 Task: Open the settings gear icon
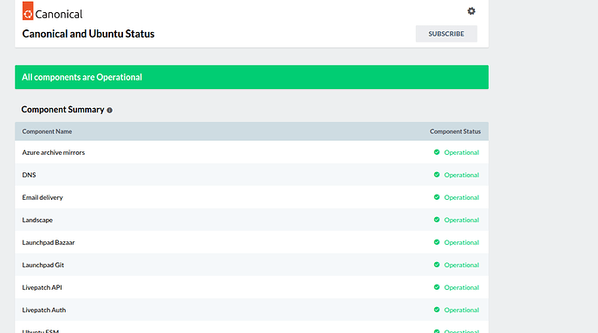click(471, 11)
